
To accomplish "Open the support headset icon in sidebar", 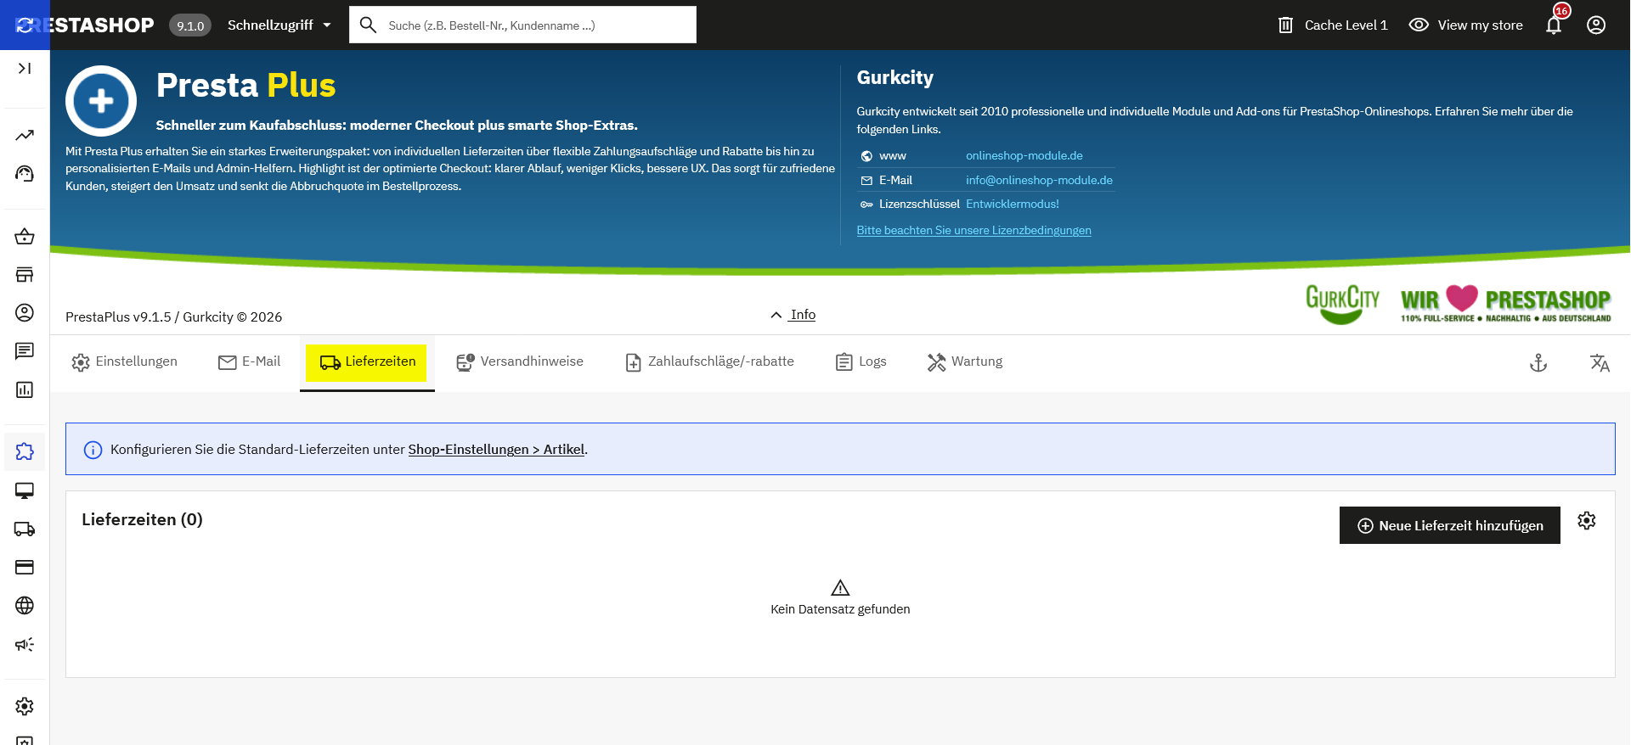I will click(x=25, y=173).
